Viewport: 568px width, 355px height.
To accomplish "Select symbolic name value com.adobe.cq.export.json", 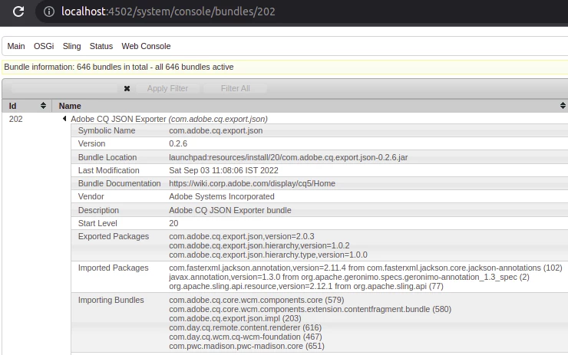I will pos(216,130).
